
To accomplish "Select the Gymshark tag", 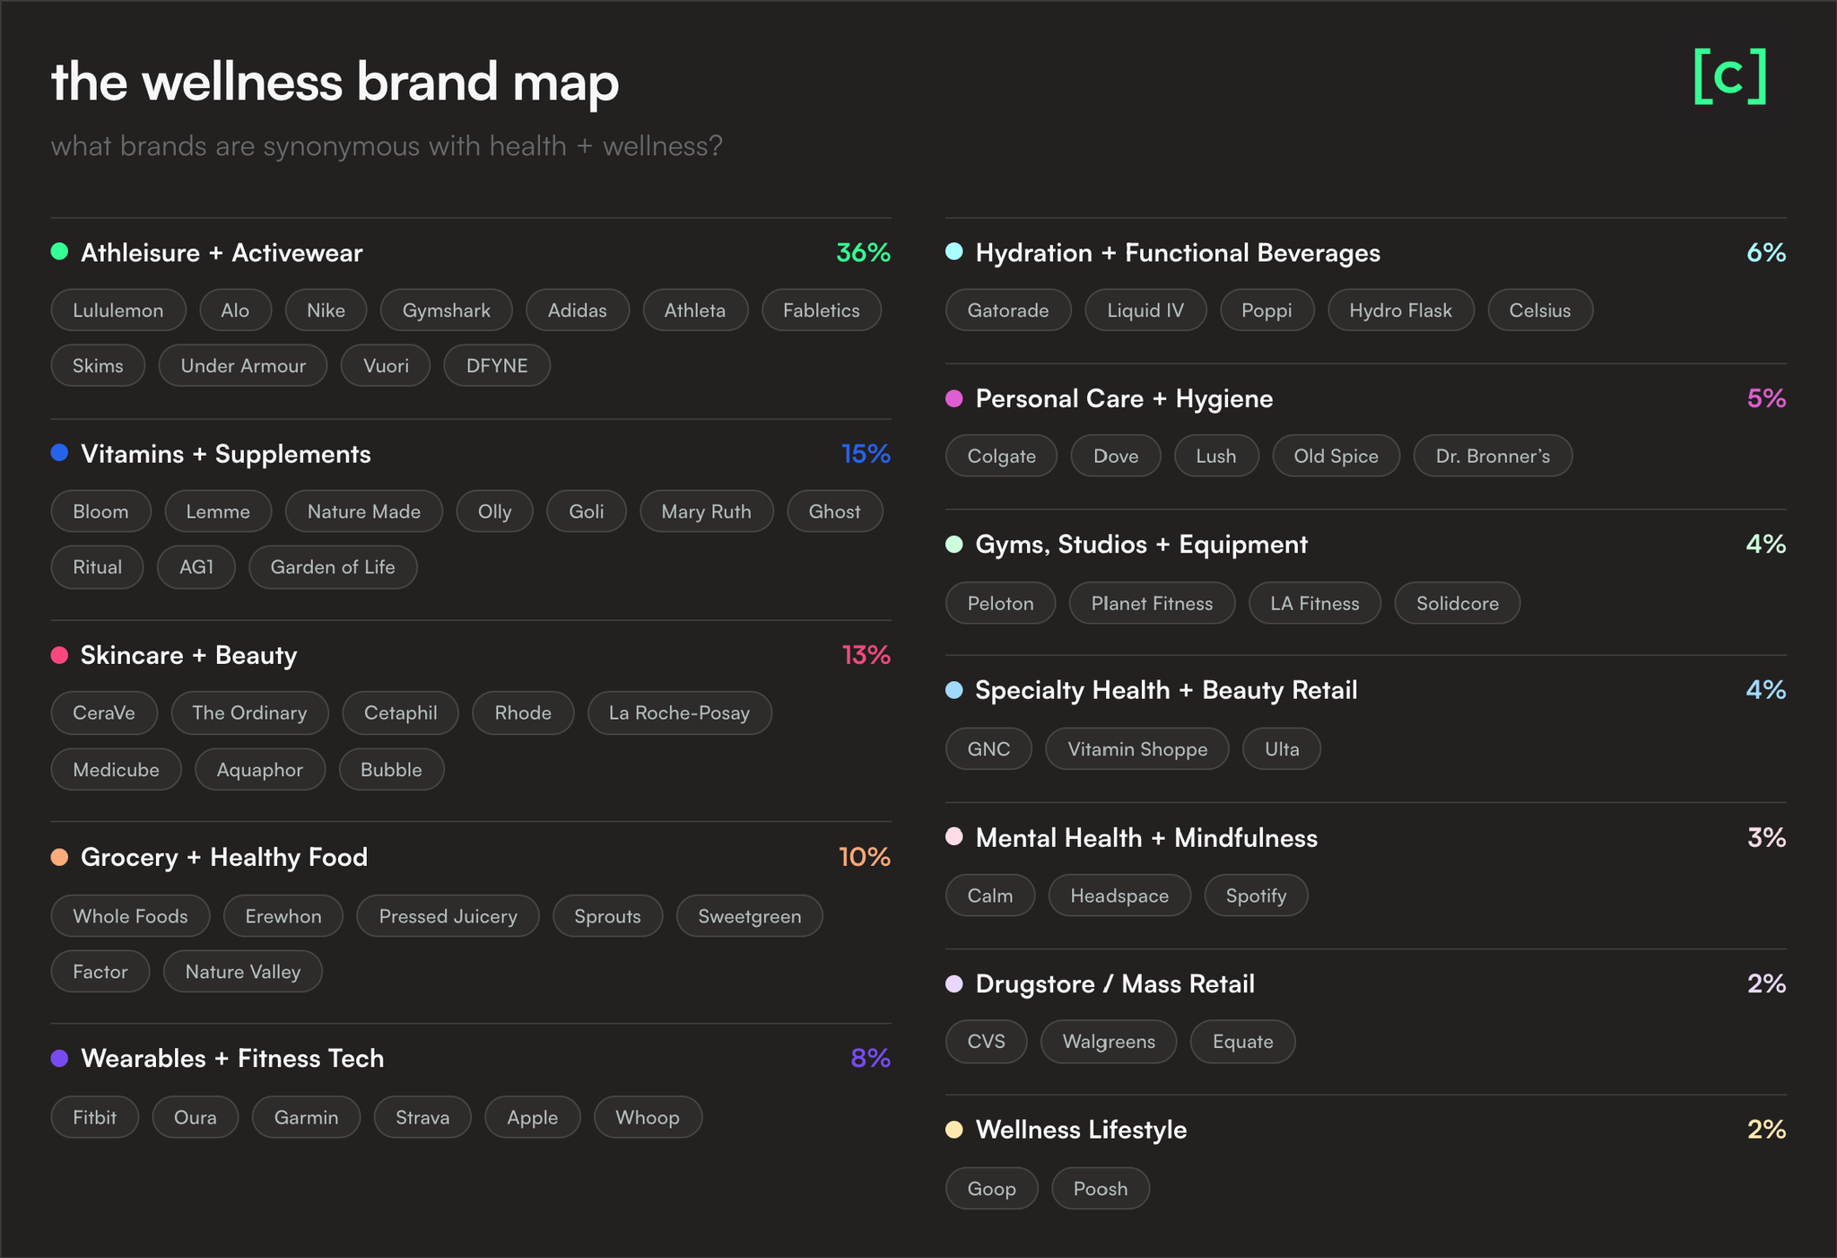I will [447, 310].
